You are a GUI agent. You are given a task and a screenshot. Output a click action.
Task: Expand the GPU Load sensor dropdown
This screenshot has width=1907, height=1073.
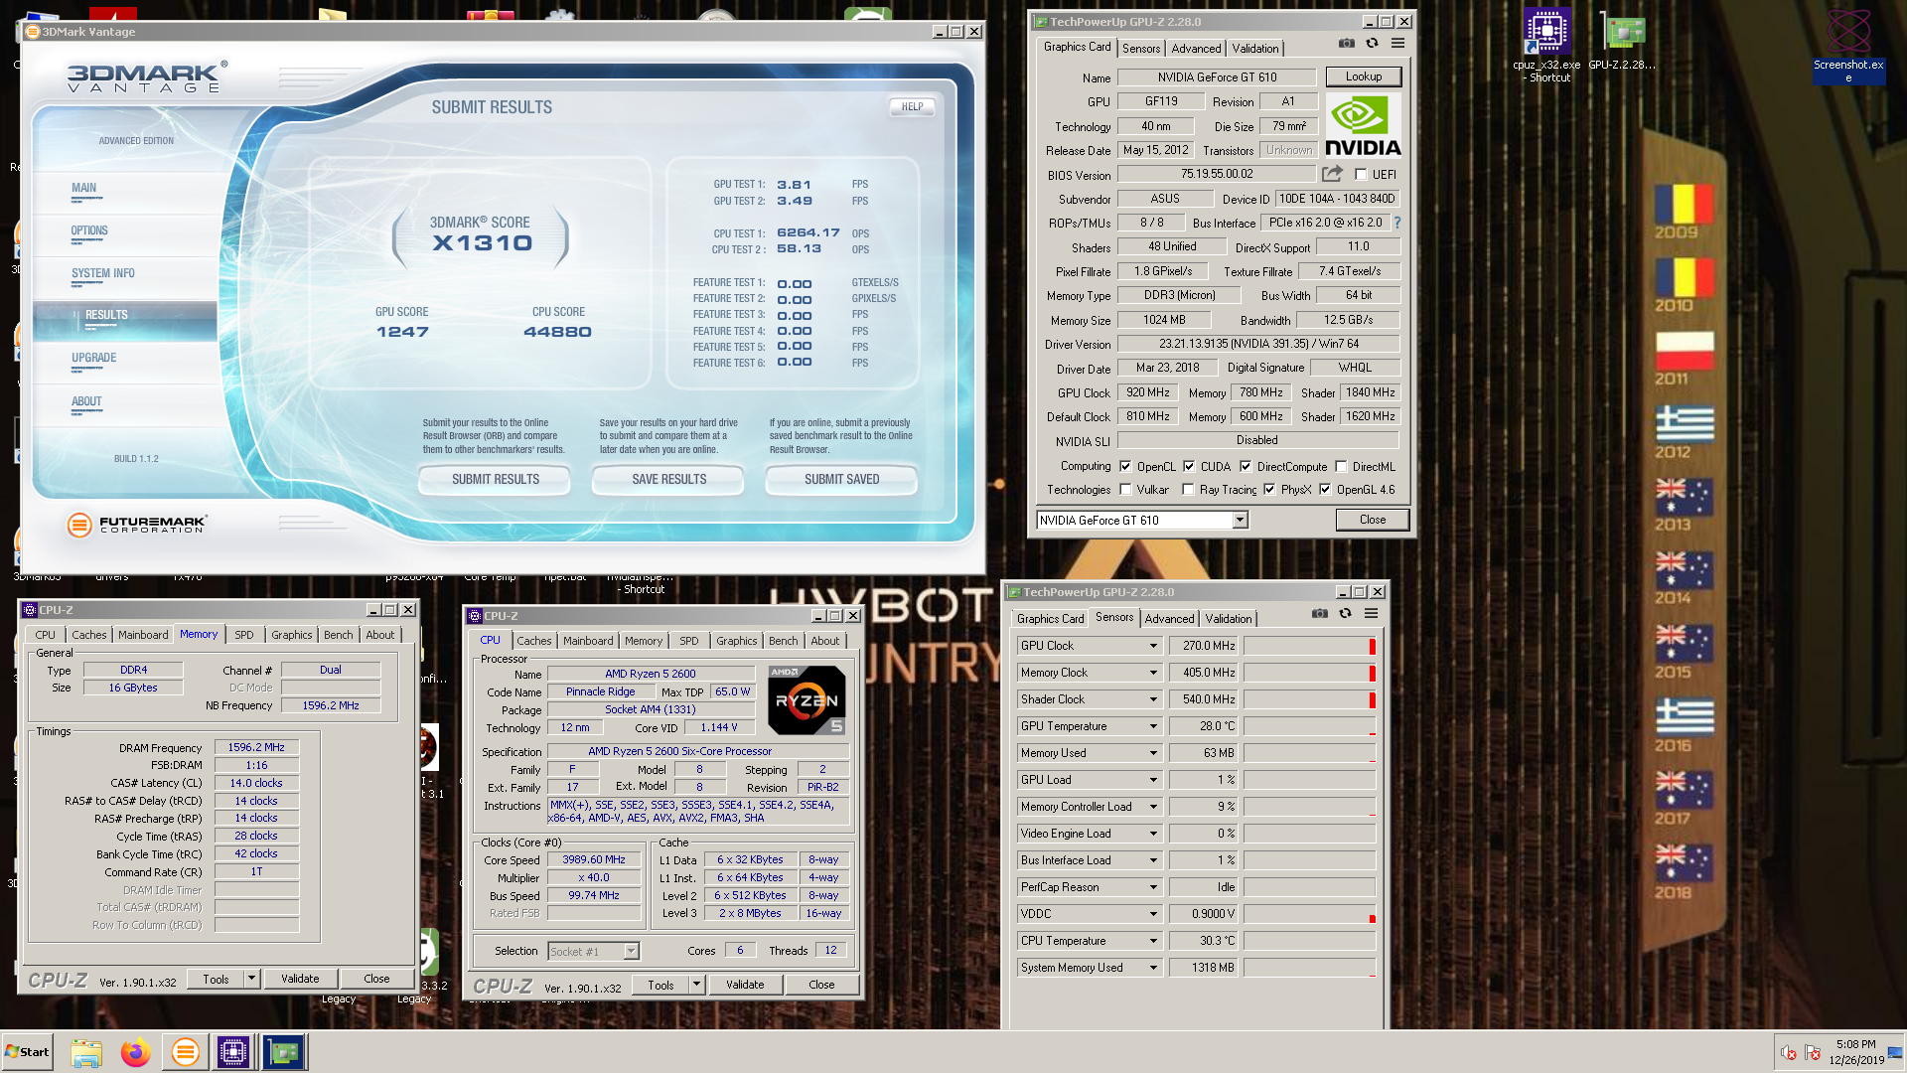point(1153,780)
